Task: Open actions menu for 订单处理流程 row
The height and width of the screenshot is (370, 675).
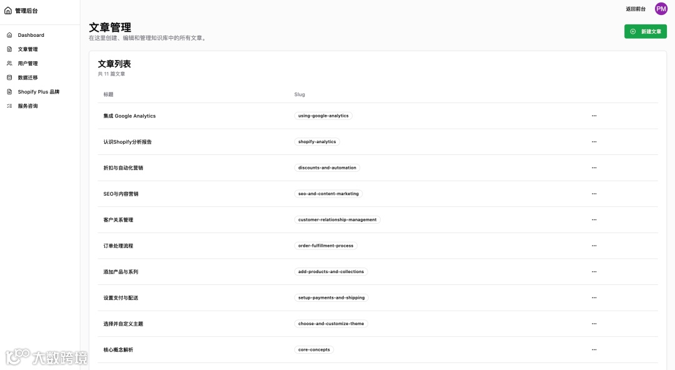Action: [x=594, y=246]
